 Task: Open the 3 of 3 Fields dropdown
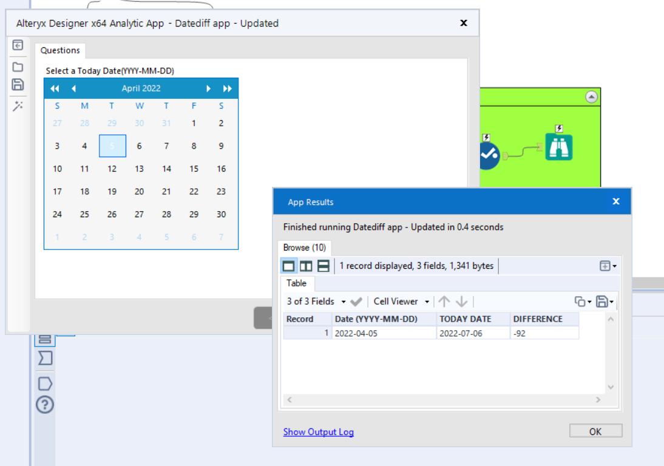[342, 302]
